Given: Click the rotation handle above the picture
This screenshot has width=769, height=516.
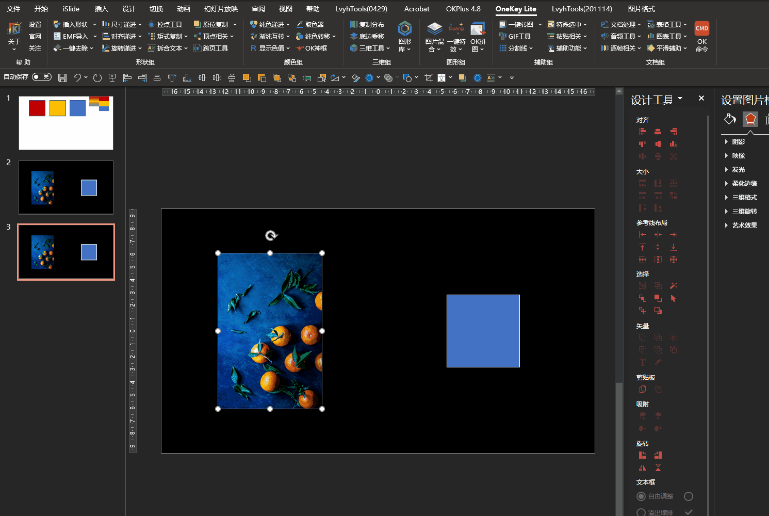Looking at the screenshot, I should [x=271, y=236].
